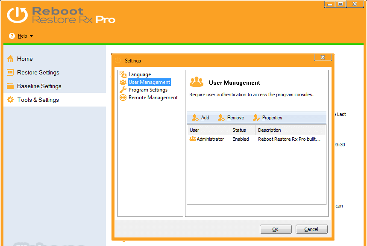Sort by the User column header
The width and height of the screenshot is (367, 246).
[208, 130]
